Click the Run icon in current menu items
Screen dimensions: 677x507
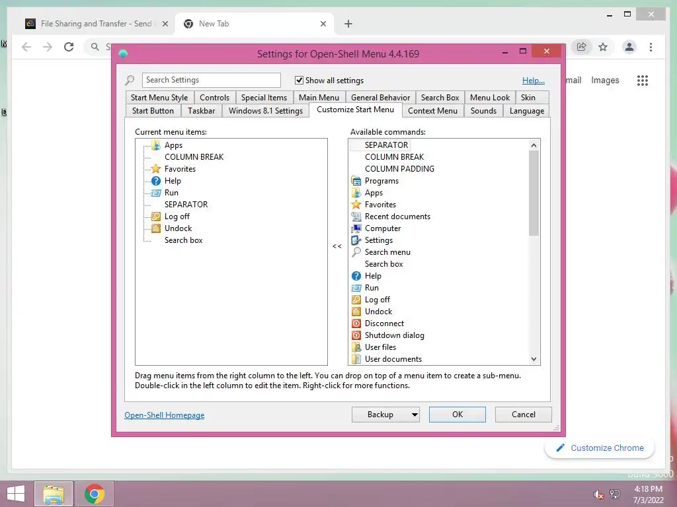coord(156,193)
